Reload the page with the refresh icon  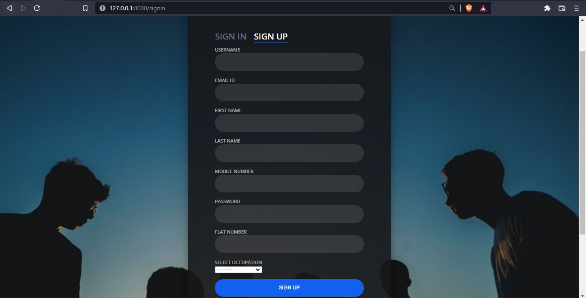point(37,8)
